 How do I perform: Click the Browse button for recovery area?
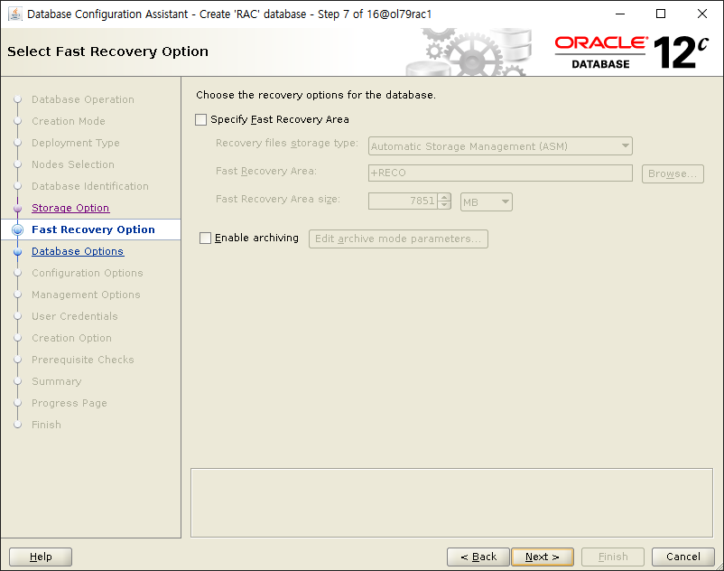[673, 173]
